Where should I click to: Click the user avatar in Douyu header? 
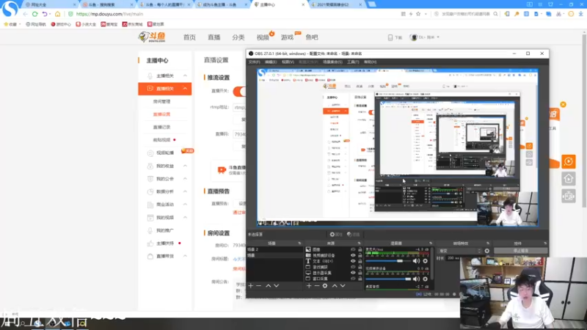click(x=414, y=37)
